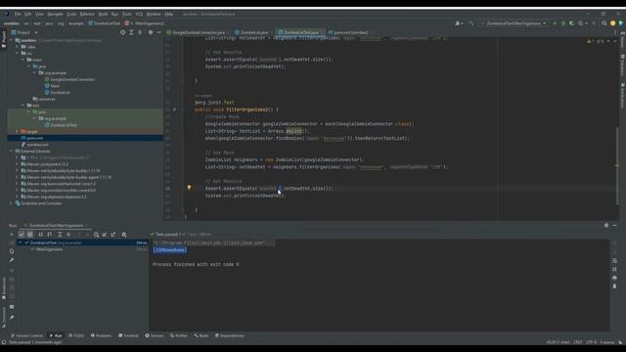The image size is (626, 352).
Task: Hide the Project panel with minus icon
Action: point(158,32)
